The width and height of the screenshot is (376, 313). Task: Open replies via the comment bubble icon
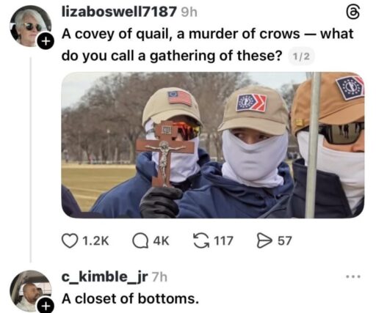tap(140, 240)
